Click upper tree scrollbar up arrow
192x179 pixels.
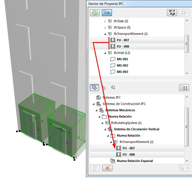point(187,20)
